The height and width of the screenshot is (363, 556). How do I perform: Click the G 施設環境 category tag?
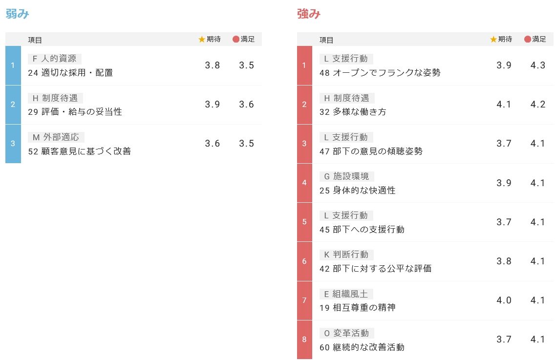point(346,176)
